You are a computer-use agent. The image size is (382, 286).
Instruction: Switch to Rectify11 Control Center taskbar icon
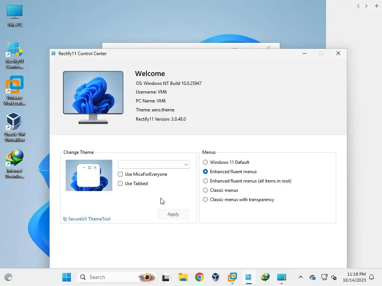pos(248,277)
